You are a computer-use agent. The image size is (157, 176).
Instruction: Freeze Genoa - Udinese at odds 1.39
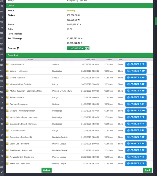click(x=136, y=78)
